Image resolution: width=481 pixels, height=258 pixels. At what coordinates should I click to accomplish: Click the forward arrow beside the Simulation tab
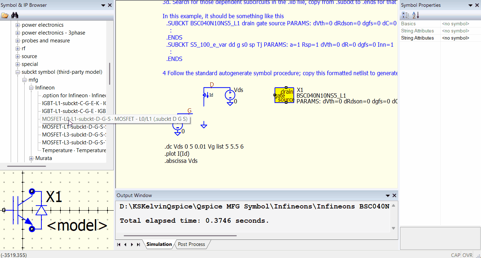pyautogui.click(x=132, y=244)
